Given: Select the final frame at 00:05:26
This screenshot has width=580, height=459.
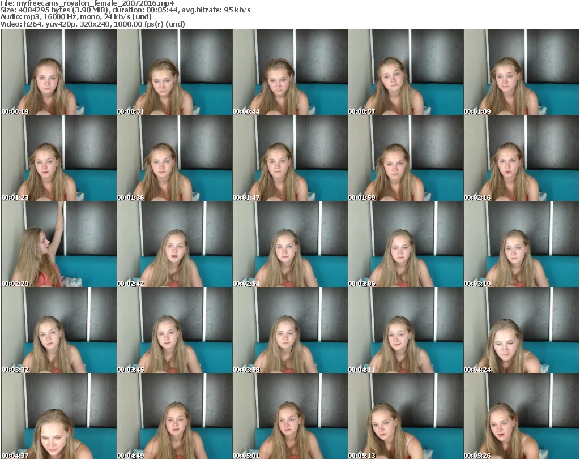Looking at the screenshot, I should 521,416.
